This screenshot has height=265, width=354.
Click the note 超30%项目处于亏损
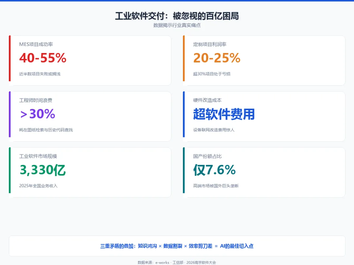212,74
